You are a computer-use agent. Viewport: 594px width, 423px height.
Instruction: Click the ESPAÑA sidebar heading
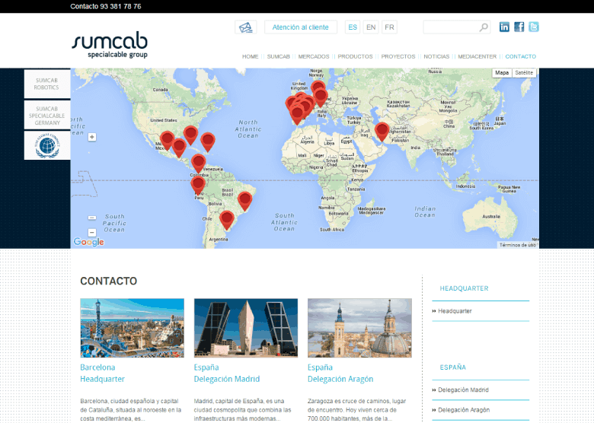click(452, 367)
